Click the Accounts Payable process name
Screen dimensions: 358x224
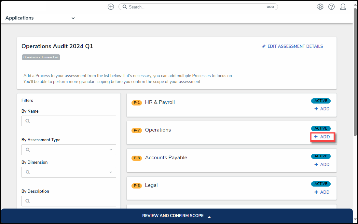(x=166, y=158)
